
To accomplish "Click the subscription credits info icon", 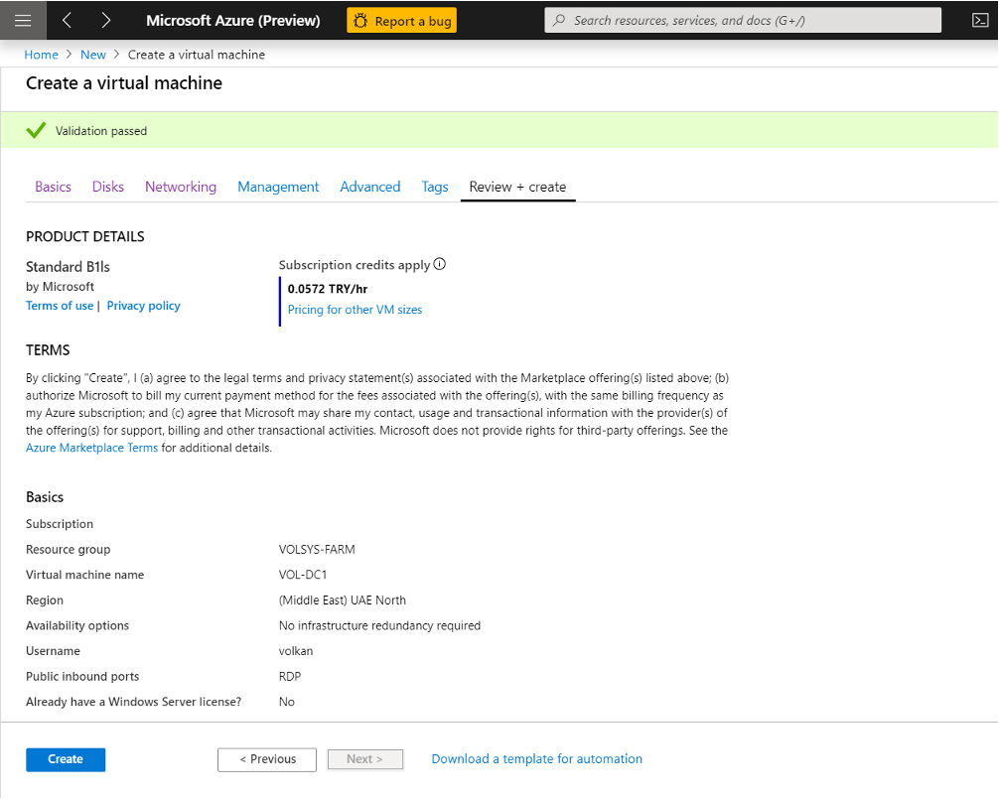I will point(440,264).
